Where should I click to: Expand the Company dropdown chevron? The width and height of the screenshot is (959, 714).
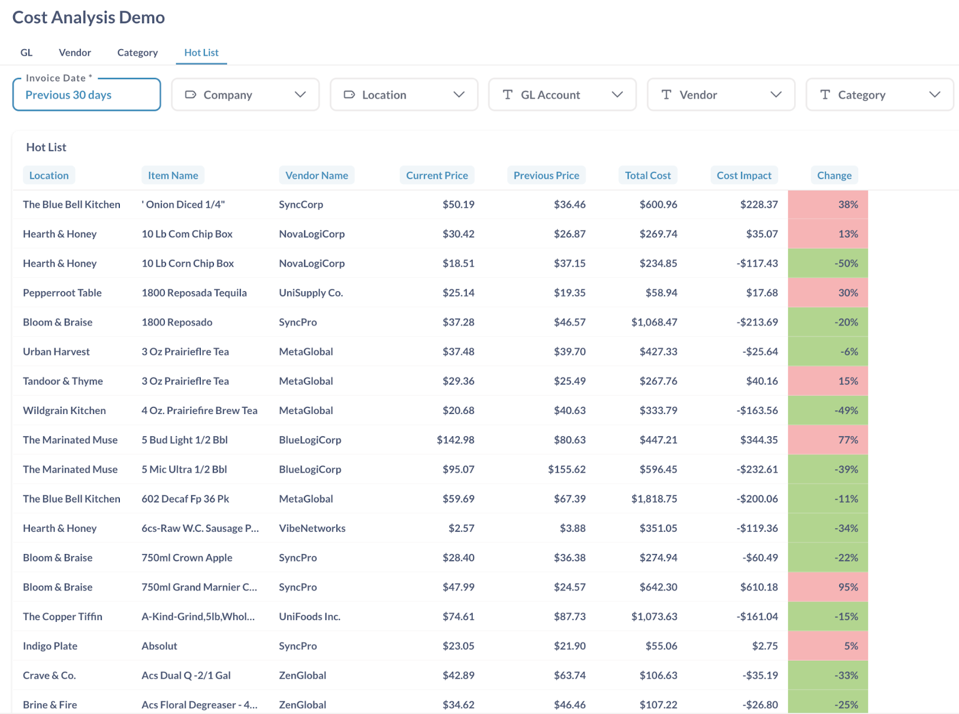click(300, 95)
